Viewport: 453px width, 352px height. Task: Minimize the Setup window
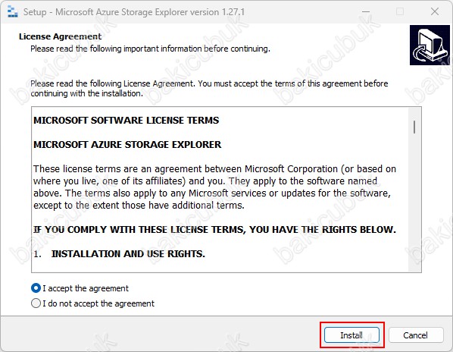(x=366, y=12)
